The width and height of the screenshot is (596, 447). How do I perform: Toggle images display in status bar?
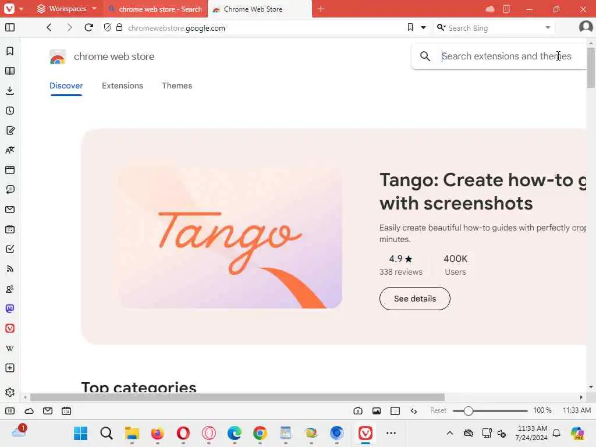click(377, 411)
